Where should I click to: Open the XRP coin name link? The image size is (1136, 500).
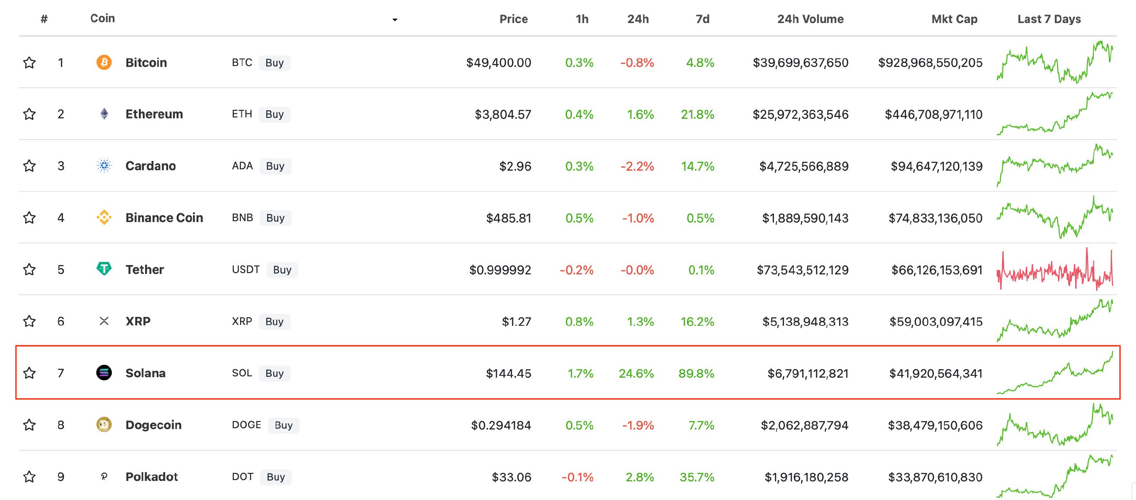pos(138,321)
